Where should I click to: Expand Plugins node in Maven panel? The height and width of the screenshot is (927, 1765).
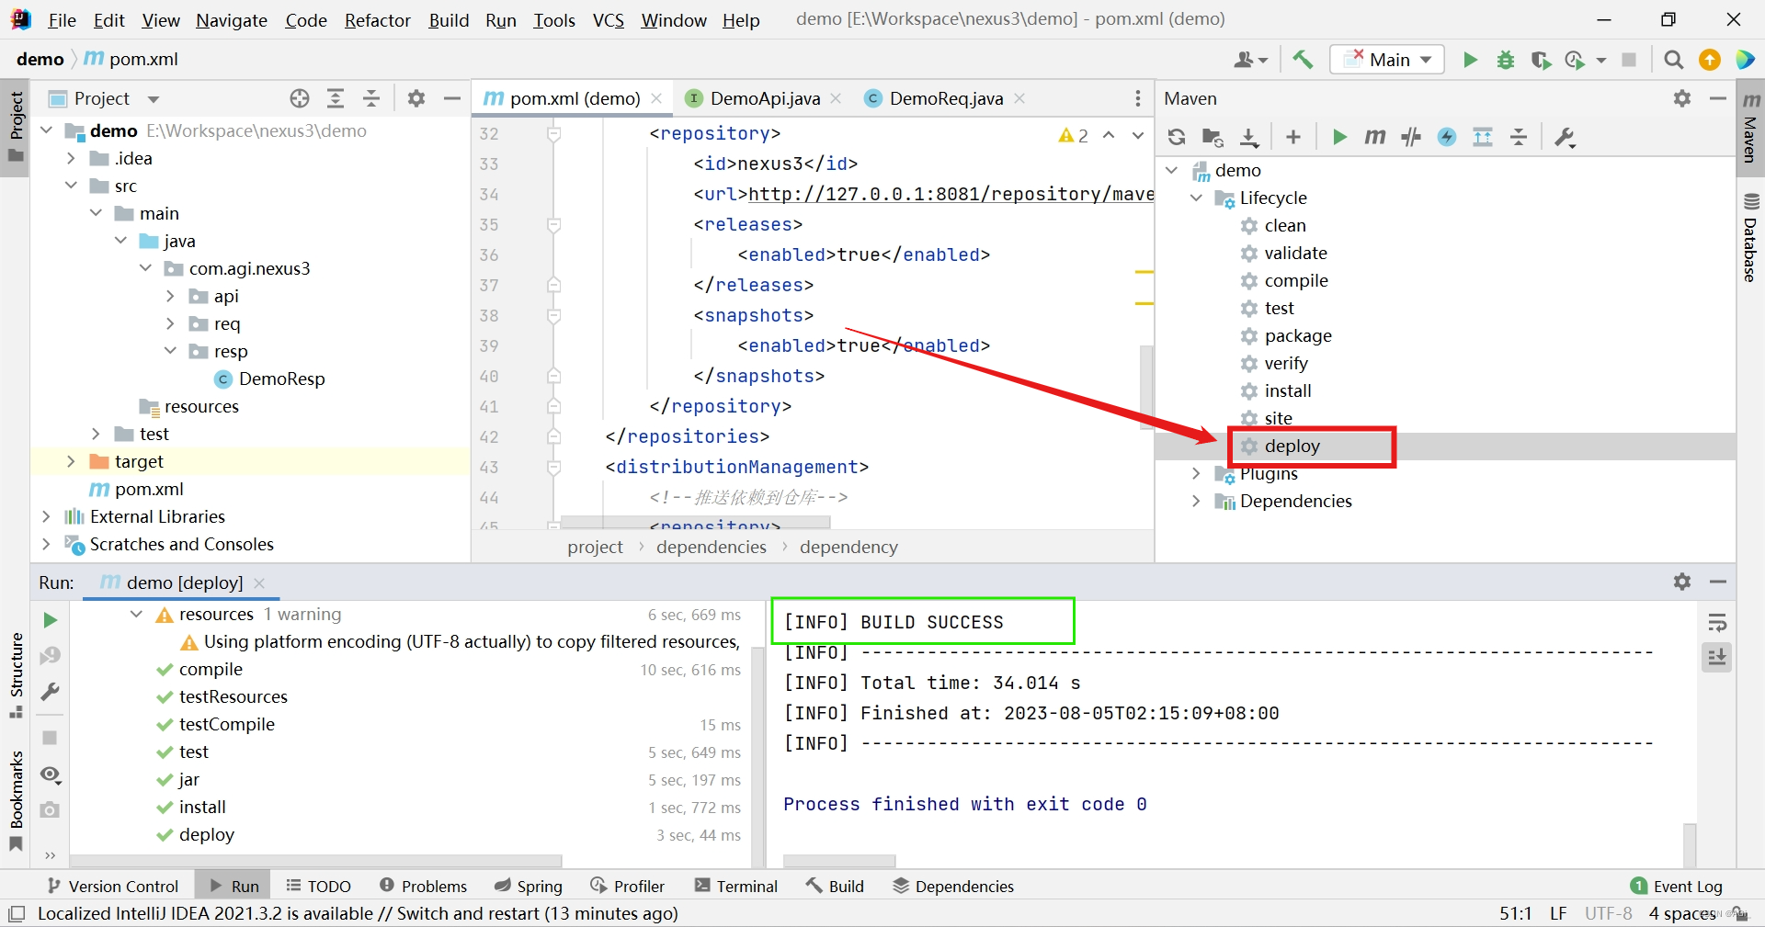coord(1196,473)
